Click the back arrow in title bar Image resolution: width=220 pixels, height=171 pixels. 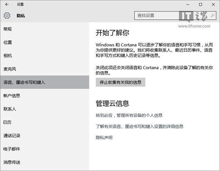[7, 4]
